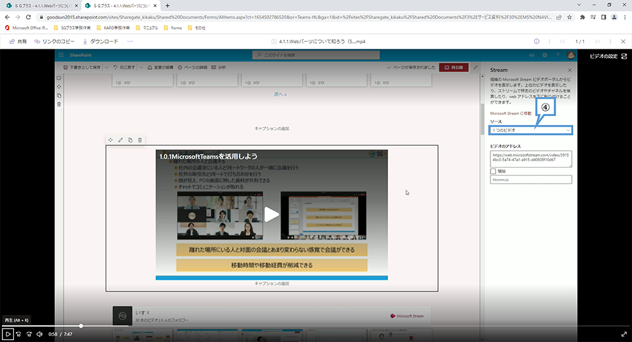Go forward in browser history
The height and width of the screenshot is (342, 632).
tap(18, 17)
